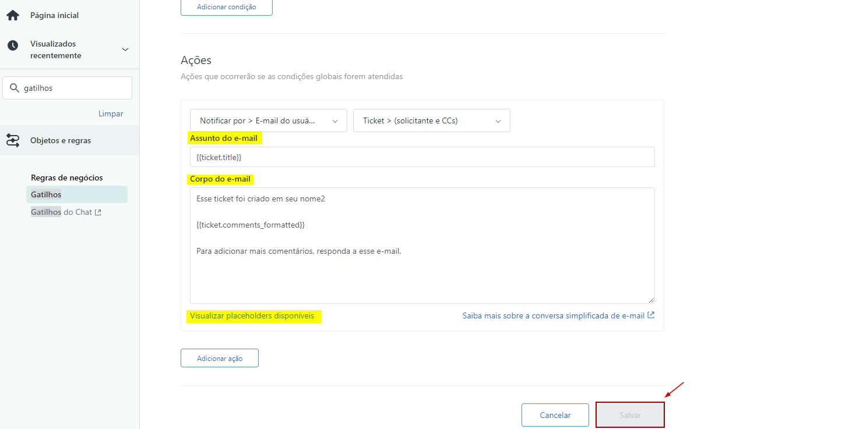Go to Página inicial
Screen dimensions: 856x429
point(54,16)
